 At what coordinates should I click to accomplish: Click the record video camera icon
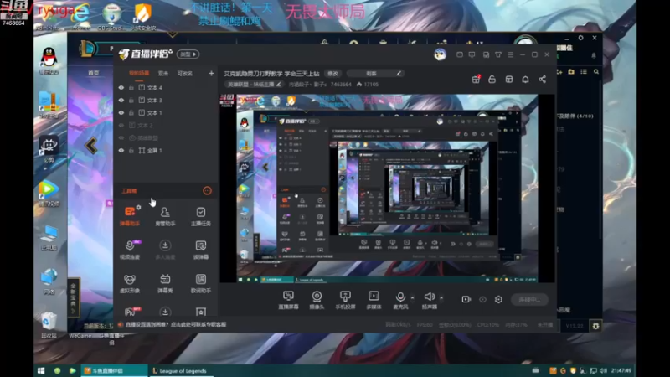[x=466, y=299]
